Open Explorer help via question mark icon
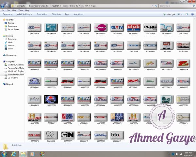Screen dimensions: 196x157 click(192, 14)
